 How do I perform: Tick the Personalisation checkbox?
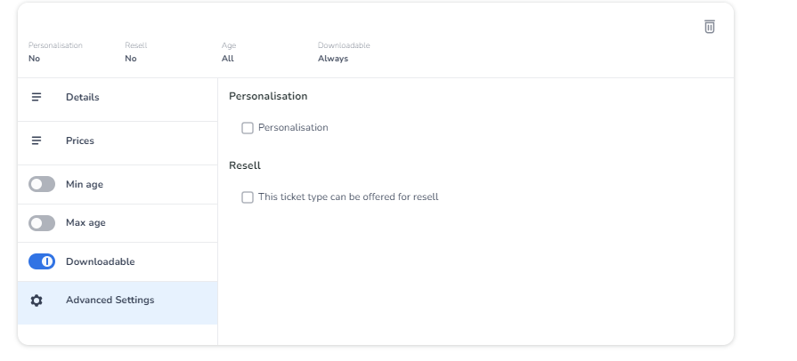(x=248, y=128)
